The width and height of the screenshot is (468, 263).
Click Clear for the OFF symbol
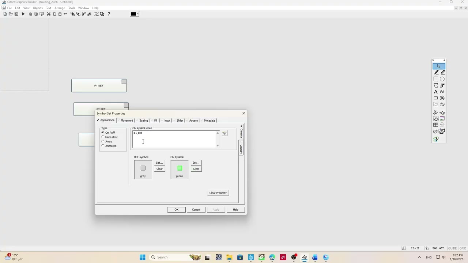pyautogui.click(x=159, y=169)
